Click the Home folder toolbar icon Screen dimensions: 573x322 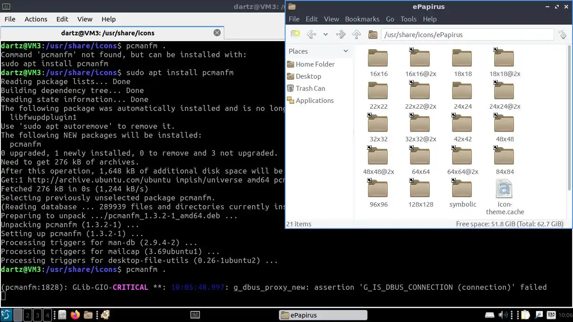tap(372, 34)
